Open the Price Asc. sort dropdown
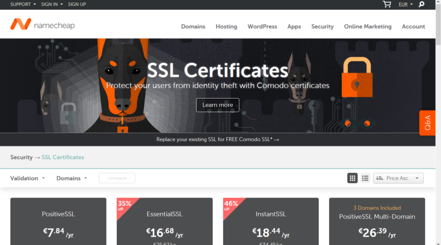 398,178
